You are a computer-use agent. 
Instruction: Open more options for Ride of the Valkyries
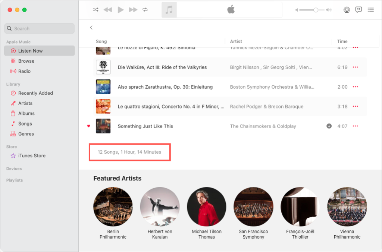[x=356, y=67]
